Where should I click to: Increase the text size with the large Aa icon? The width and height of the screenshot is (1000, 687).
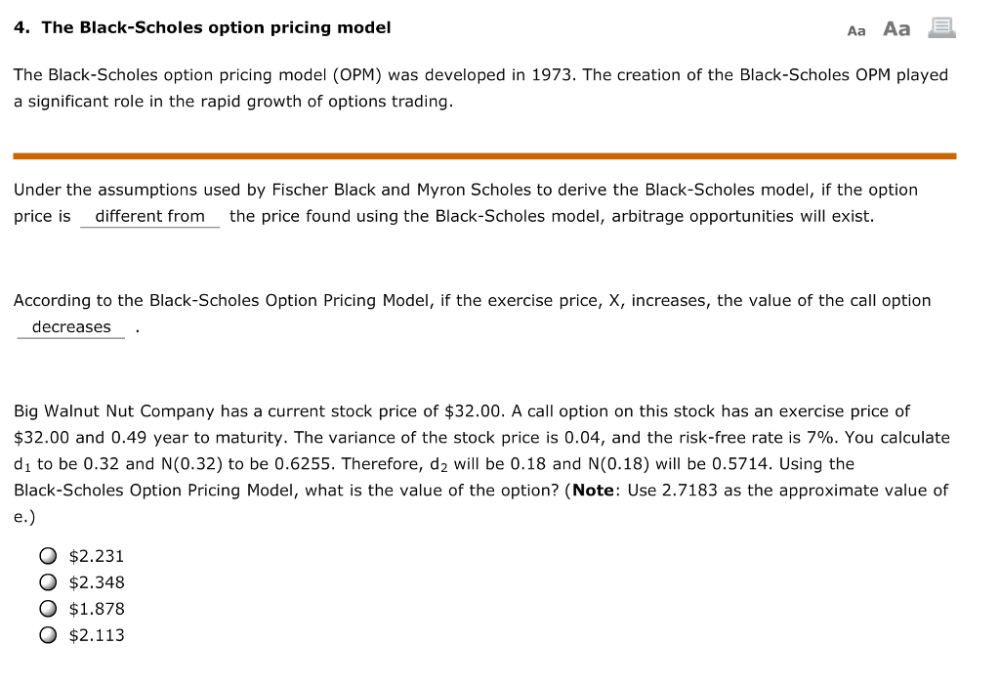896,28
